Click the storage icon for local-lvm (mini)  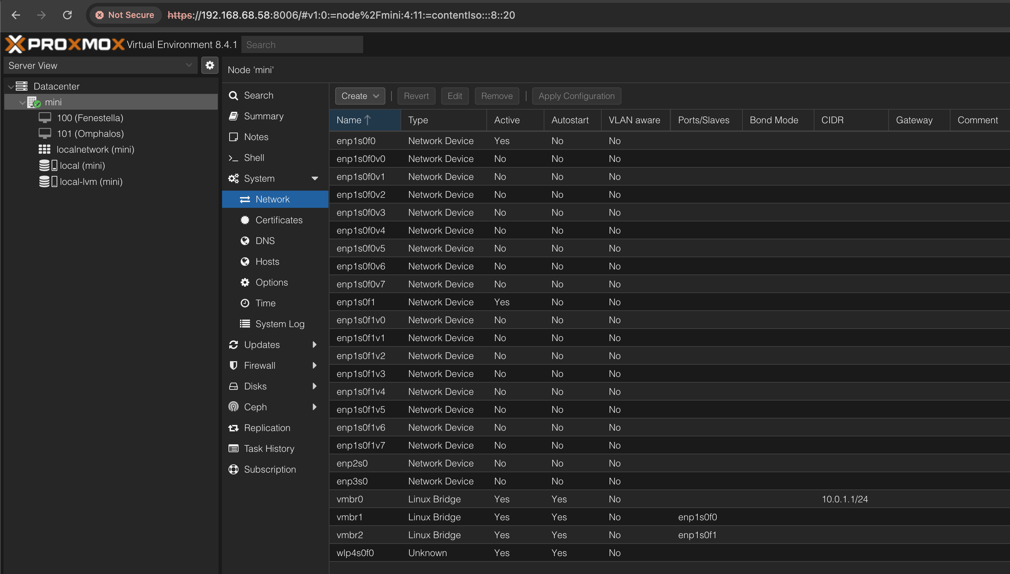[x=48, y=181]
